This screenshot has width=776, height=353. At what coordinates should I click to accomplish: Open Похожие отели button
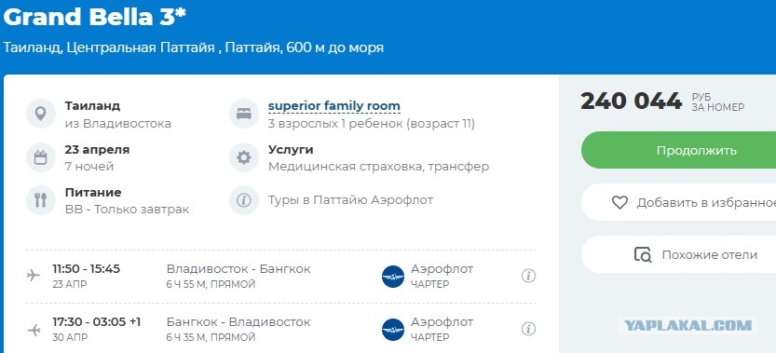(678, 254)
